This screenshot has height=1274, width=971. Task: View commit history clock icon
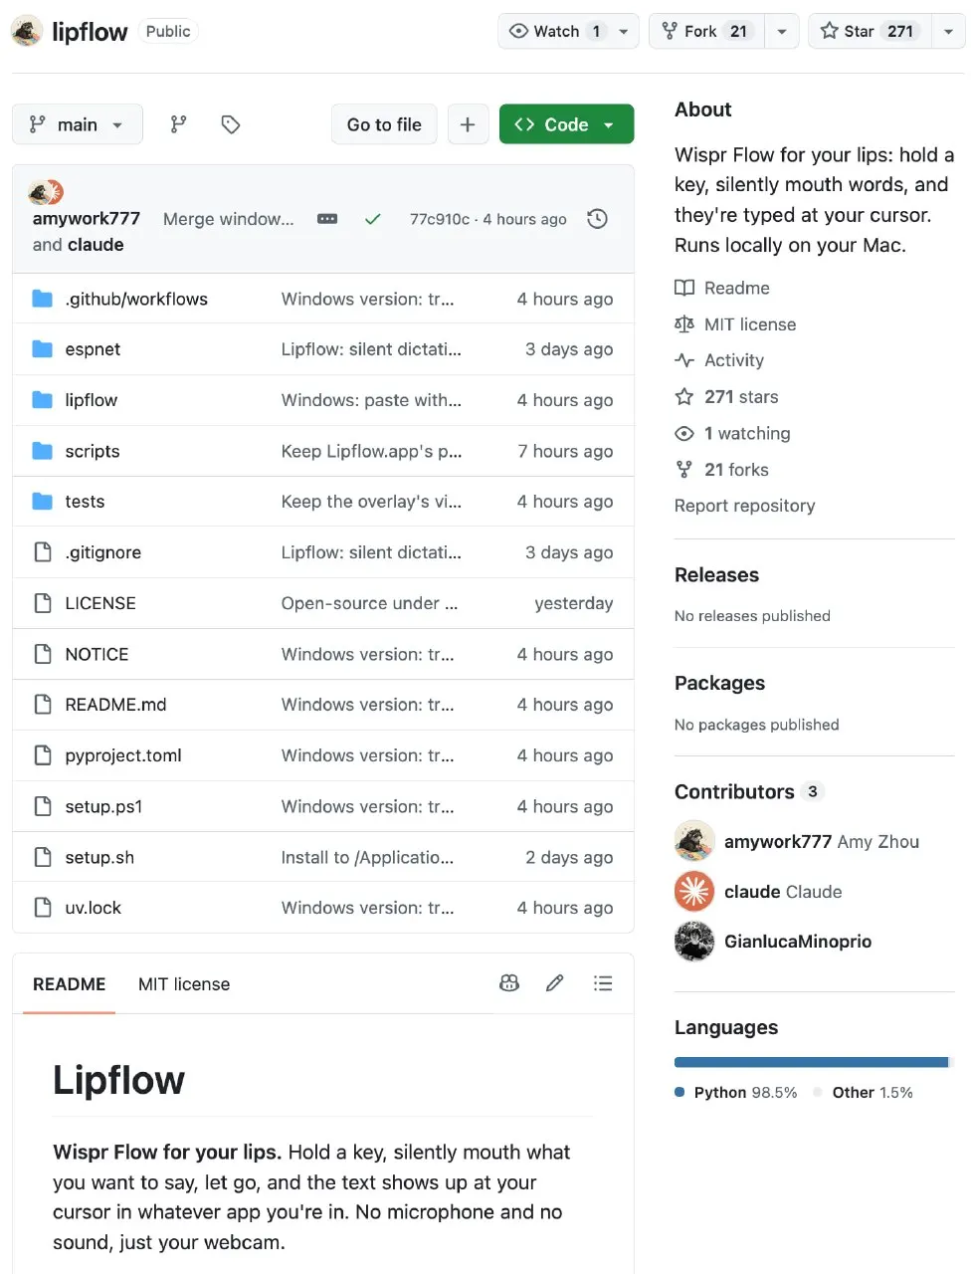(597, 219)
